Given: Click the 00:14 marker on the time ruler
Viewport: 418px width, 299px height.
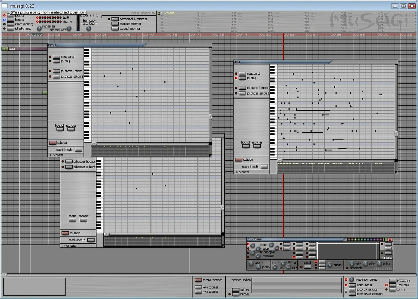Looking at the screenshot, I should coord(195,35).
